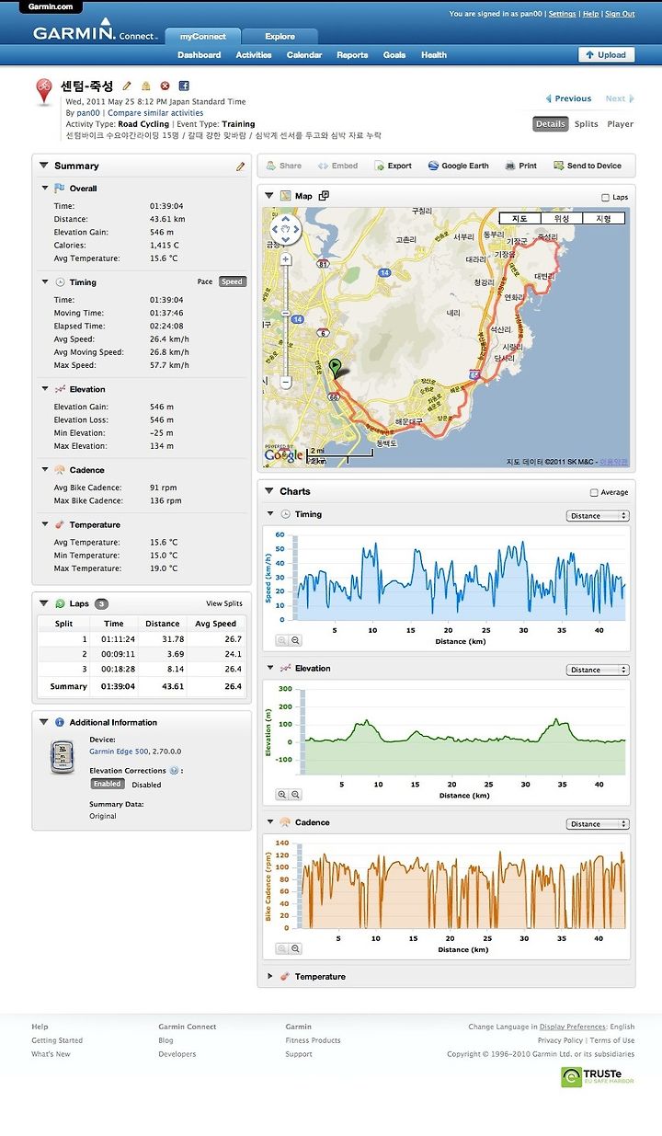Open the Timing chart Distance dropdown

pos(598,516)
